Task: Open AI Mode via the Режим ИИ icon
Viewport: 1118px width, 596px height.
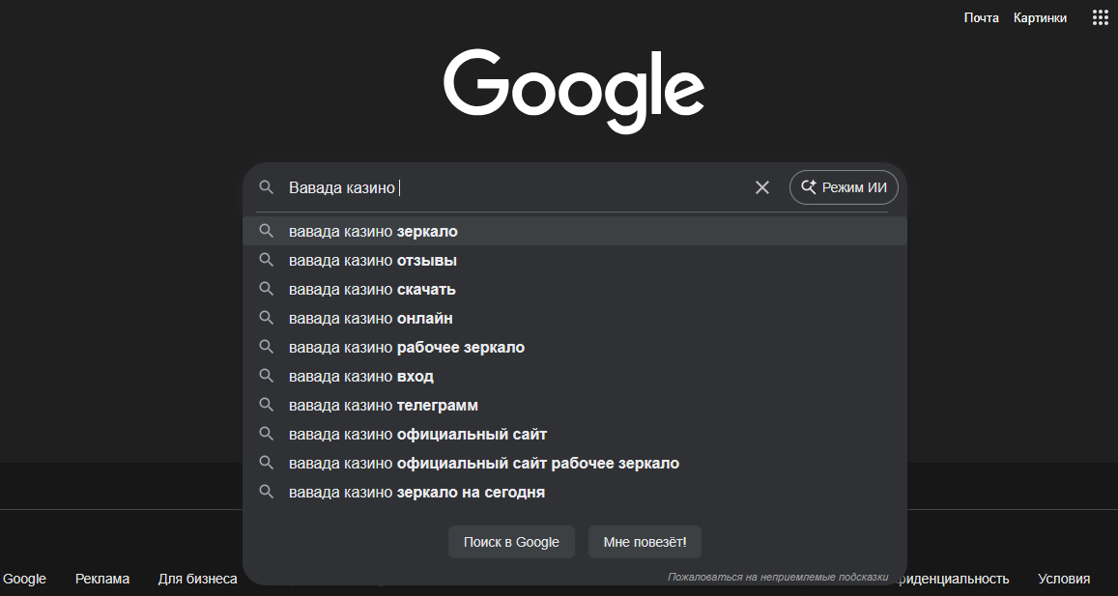Action: (x=843, y=187)
